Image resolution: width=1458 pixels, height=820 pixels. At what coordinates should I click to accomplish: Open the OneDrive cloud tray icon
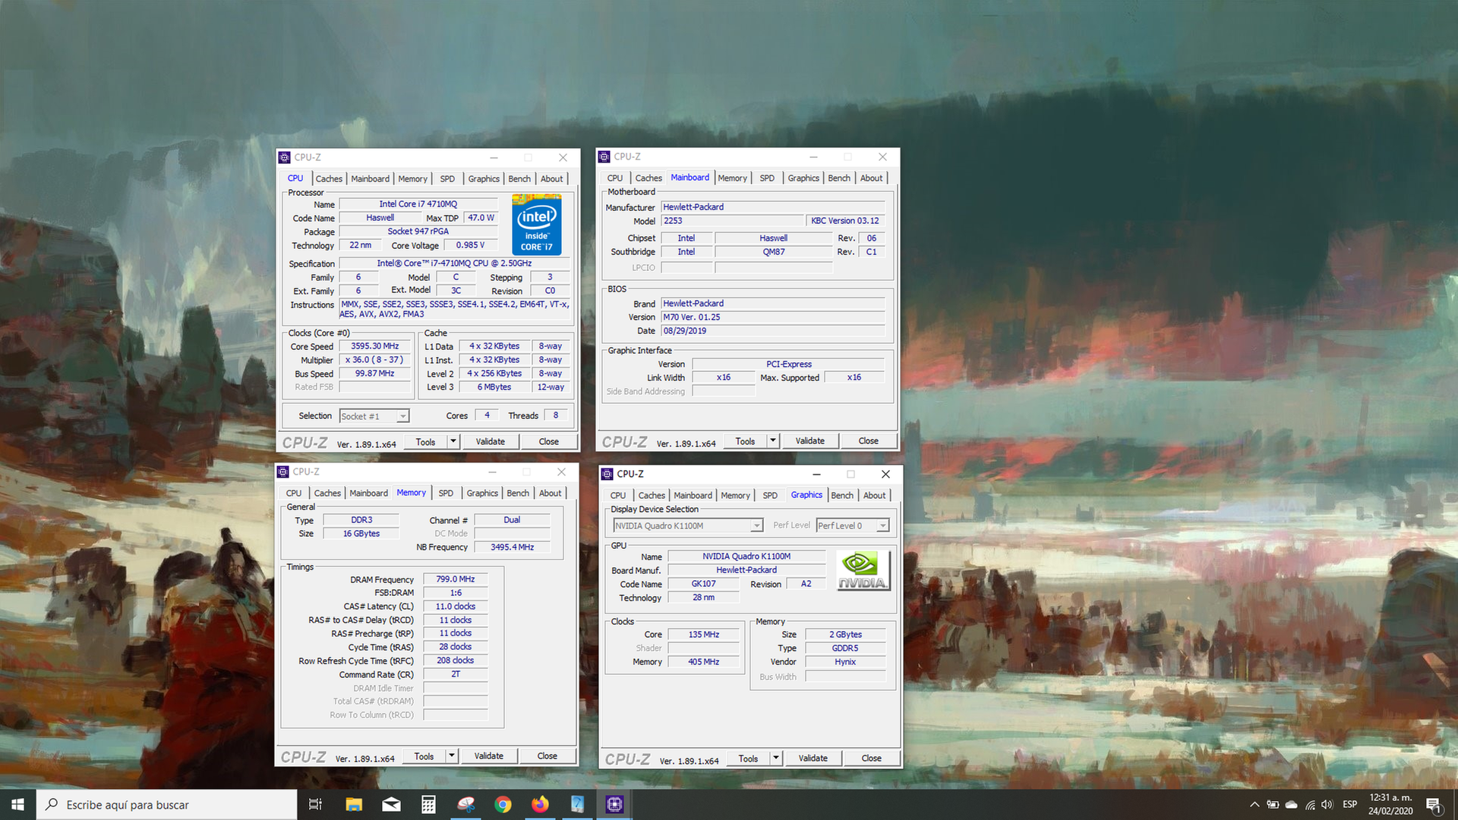[1291, 804]
